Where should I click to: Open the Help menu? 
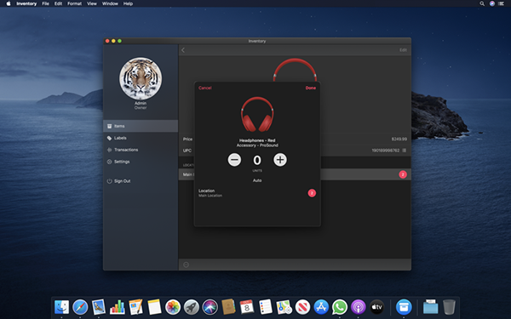tap(128, 3)
